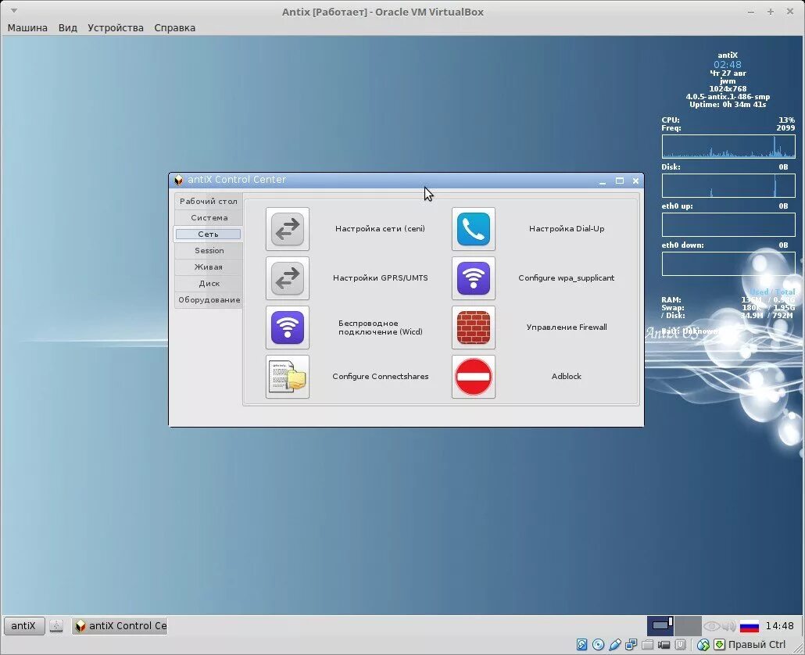Open the antiX start menu button
The image size is (805, 655).
pos(24,626)
